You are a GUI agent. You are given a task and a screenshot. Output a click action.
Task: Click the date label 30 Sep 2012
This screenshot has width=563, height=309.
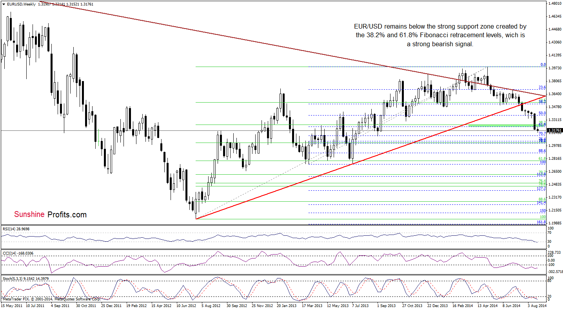[x=237, y=305]
